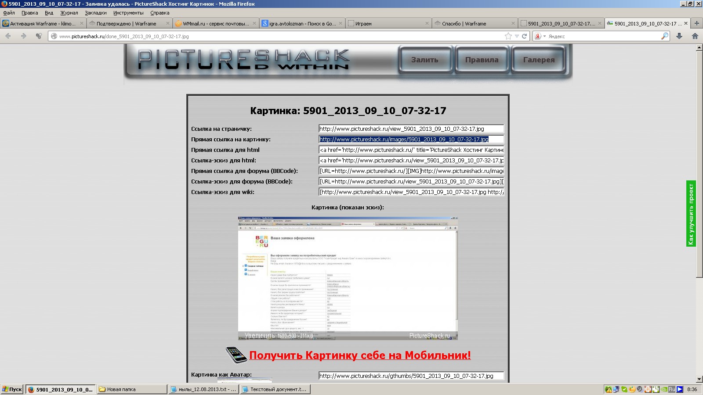Click the vertical scrollbar up arrow
The height and width of the screenshot is (395, 703).
pos(699,47)
